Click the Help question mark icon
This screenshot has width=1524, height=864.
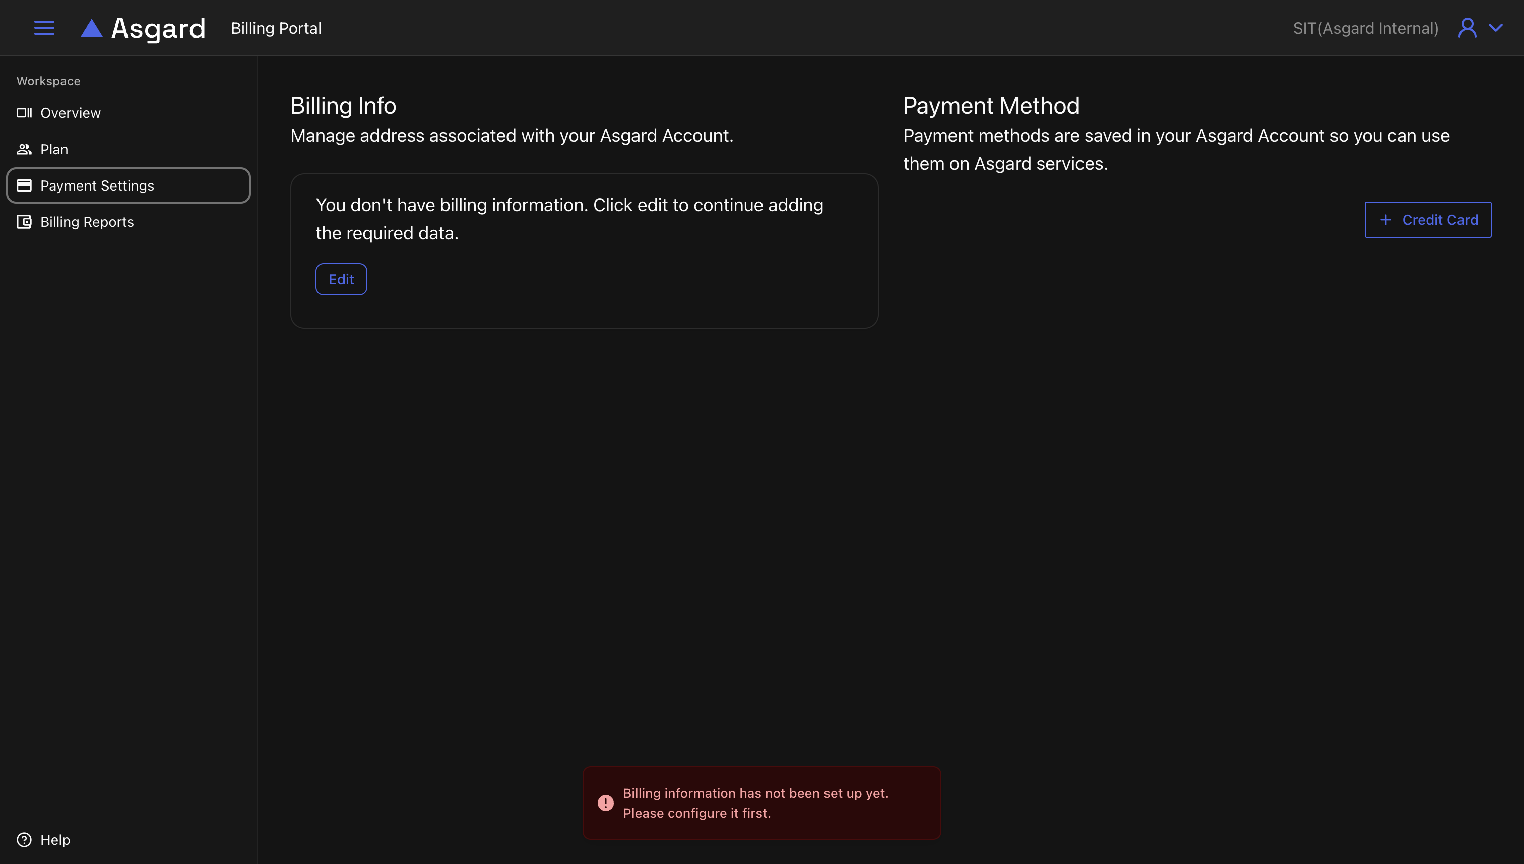(x=24, y=840)
